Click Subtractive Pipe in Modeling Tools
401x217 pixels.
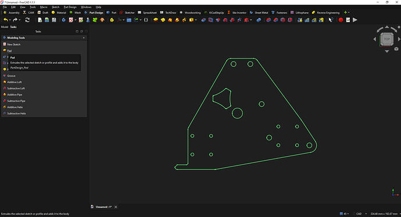coord(16,101)
